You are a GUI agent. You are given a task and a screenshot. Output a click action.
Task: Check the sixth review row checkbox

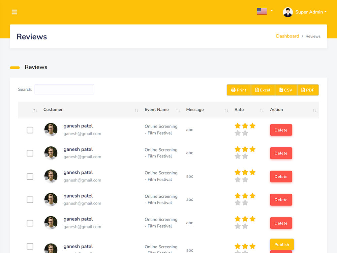pyautogui.click(x=30, y=246)
